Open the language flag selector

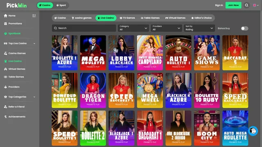[256, 5]
